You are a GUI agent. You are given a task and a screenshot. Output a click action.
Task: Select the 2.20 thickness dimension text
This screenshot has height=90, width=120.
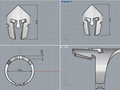(42, 52)
